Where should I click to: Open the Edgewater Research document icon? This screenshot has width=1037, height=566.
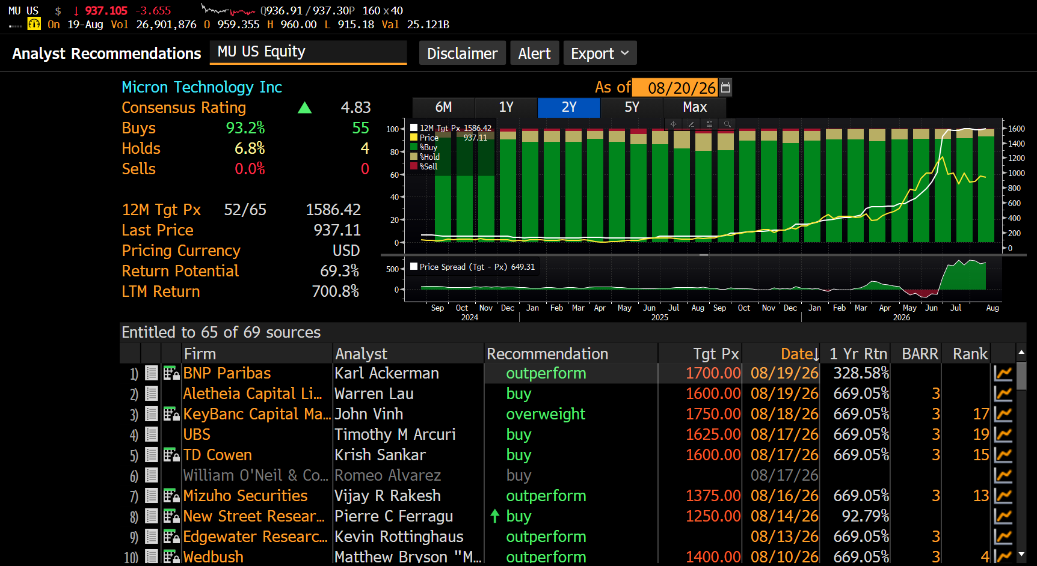[x=152, y=537]
